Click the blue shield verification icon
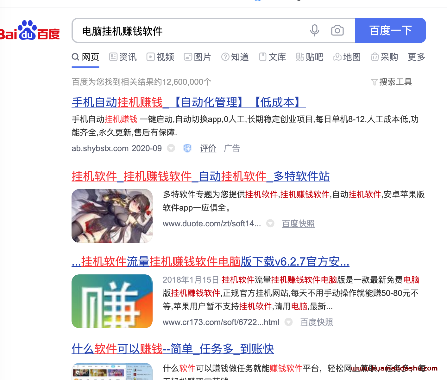The height and width of the screenshot is (380, 447). tap(187, 148)
